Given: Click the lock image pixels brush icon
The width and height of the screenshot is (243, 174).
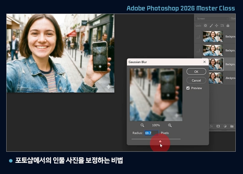Looking at the screenshot, I should coord(211,26).
